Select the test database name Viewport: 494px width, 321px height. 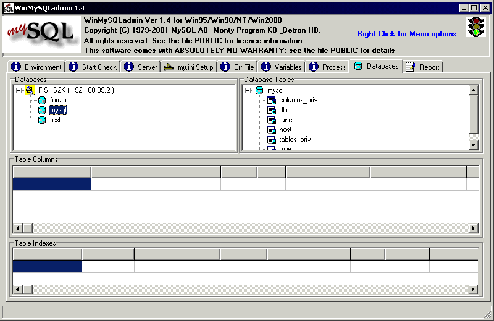click(x=55, y=120)
